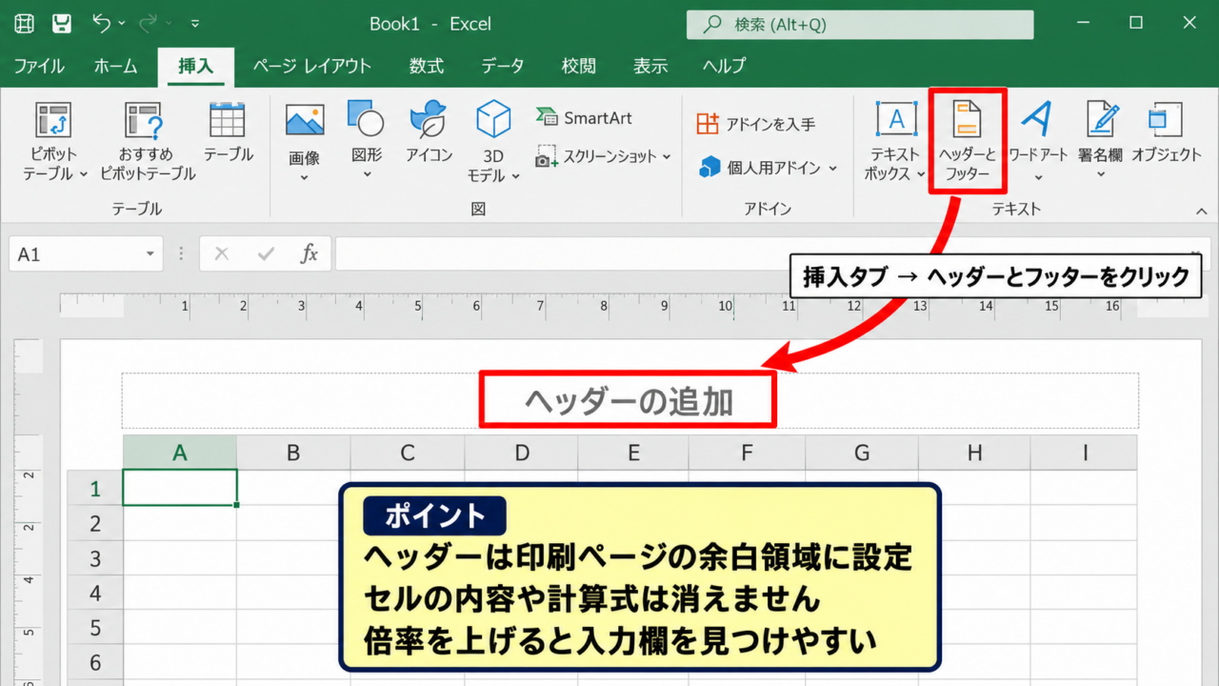Select the 挿入 tab
The height and width of the screenshot is (686, 1219).
tap(196, 66)
